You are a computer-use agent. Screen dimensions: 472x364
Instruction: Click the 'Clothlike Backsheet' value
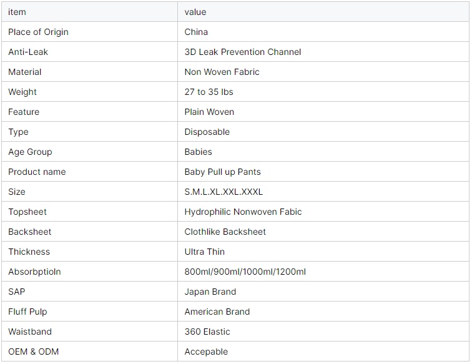225,232
